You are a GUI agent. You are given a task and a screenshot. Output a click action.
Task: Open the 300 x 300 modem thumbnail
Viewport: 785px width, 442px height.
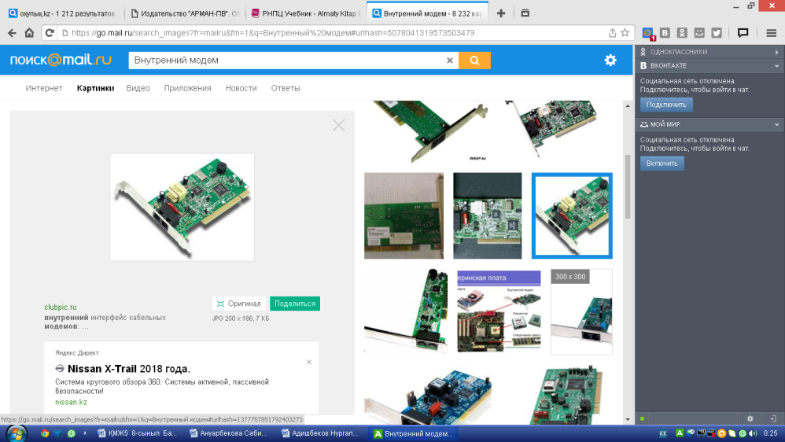(x=581, y=312)
